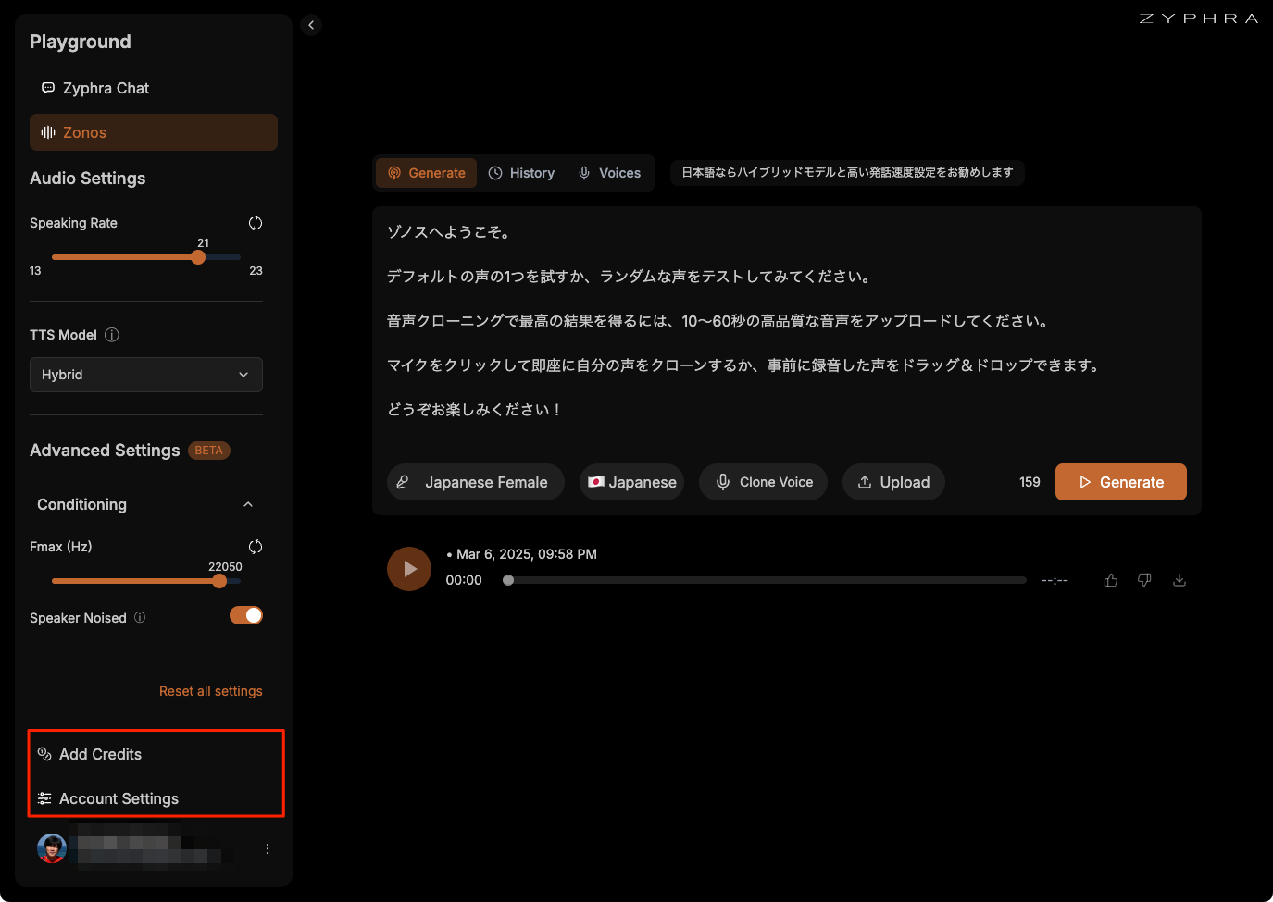This screenshot has width=1273, height=902.
Task: Select Zonos in the Playground list
Action: 154,132
